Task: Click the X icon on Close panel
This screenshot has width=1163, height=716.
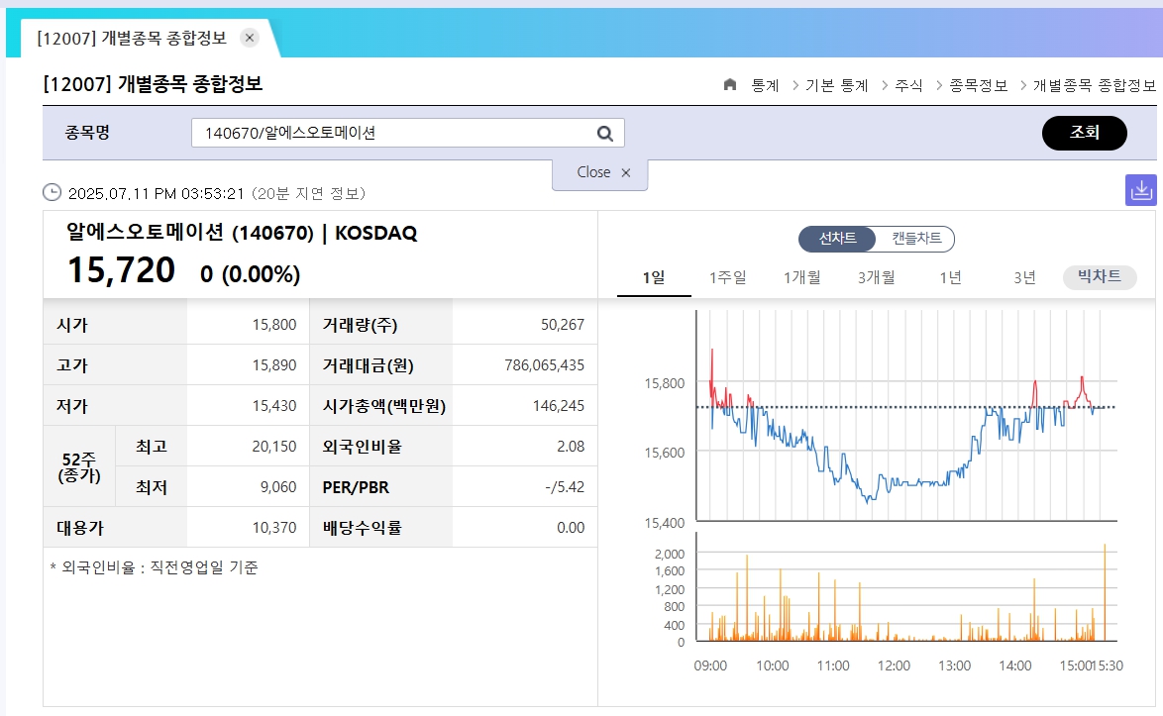Action: point(626,172)
